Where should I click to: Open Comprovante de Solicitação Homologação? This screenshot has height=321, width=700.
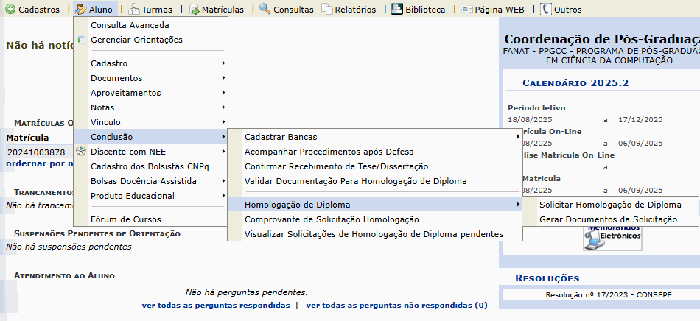[x=332, y=219]
